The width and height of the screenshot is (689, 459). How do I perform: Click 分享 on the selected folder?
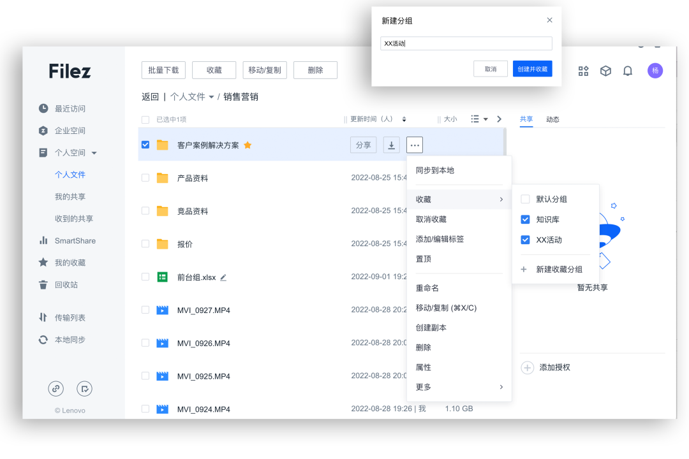363,145
